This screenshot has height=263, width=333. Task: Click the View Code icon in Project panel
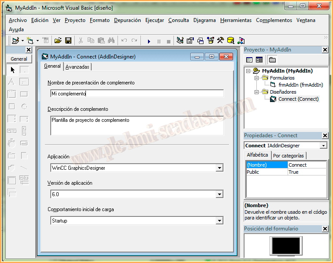[249, 60]
